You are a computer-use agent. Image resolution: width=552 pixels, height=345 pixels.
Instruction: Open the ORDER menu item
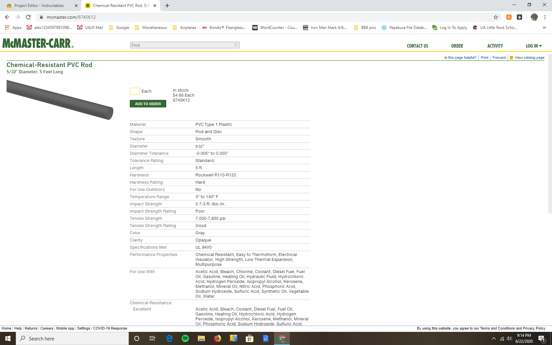tap(457, 46)
